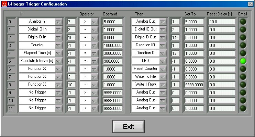255x137 pixels.
Task: Toggle the Email LED for row 0
Action: point(243,22)
